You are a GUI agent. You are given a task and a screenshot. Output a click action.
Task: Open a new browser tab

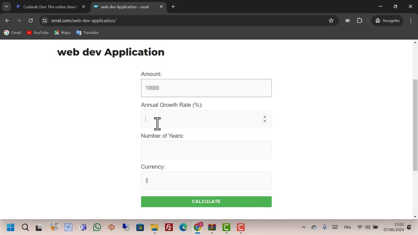tap(173, 7)
